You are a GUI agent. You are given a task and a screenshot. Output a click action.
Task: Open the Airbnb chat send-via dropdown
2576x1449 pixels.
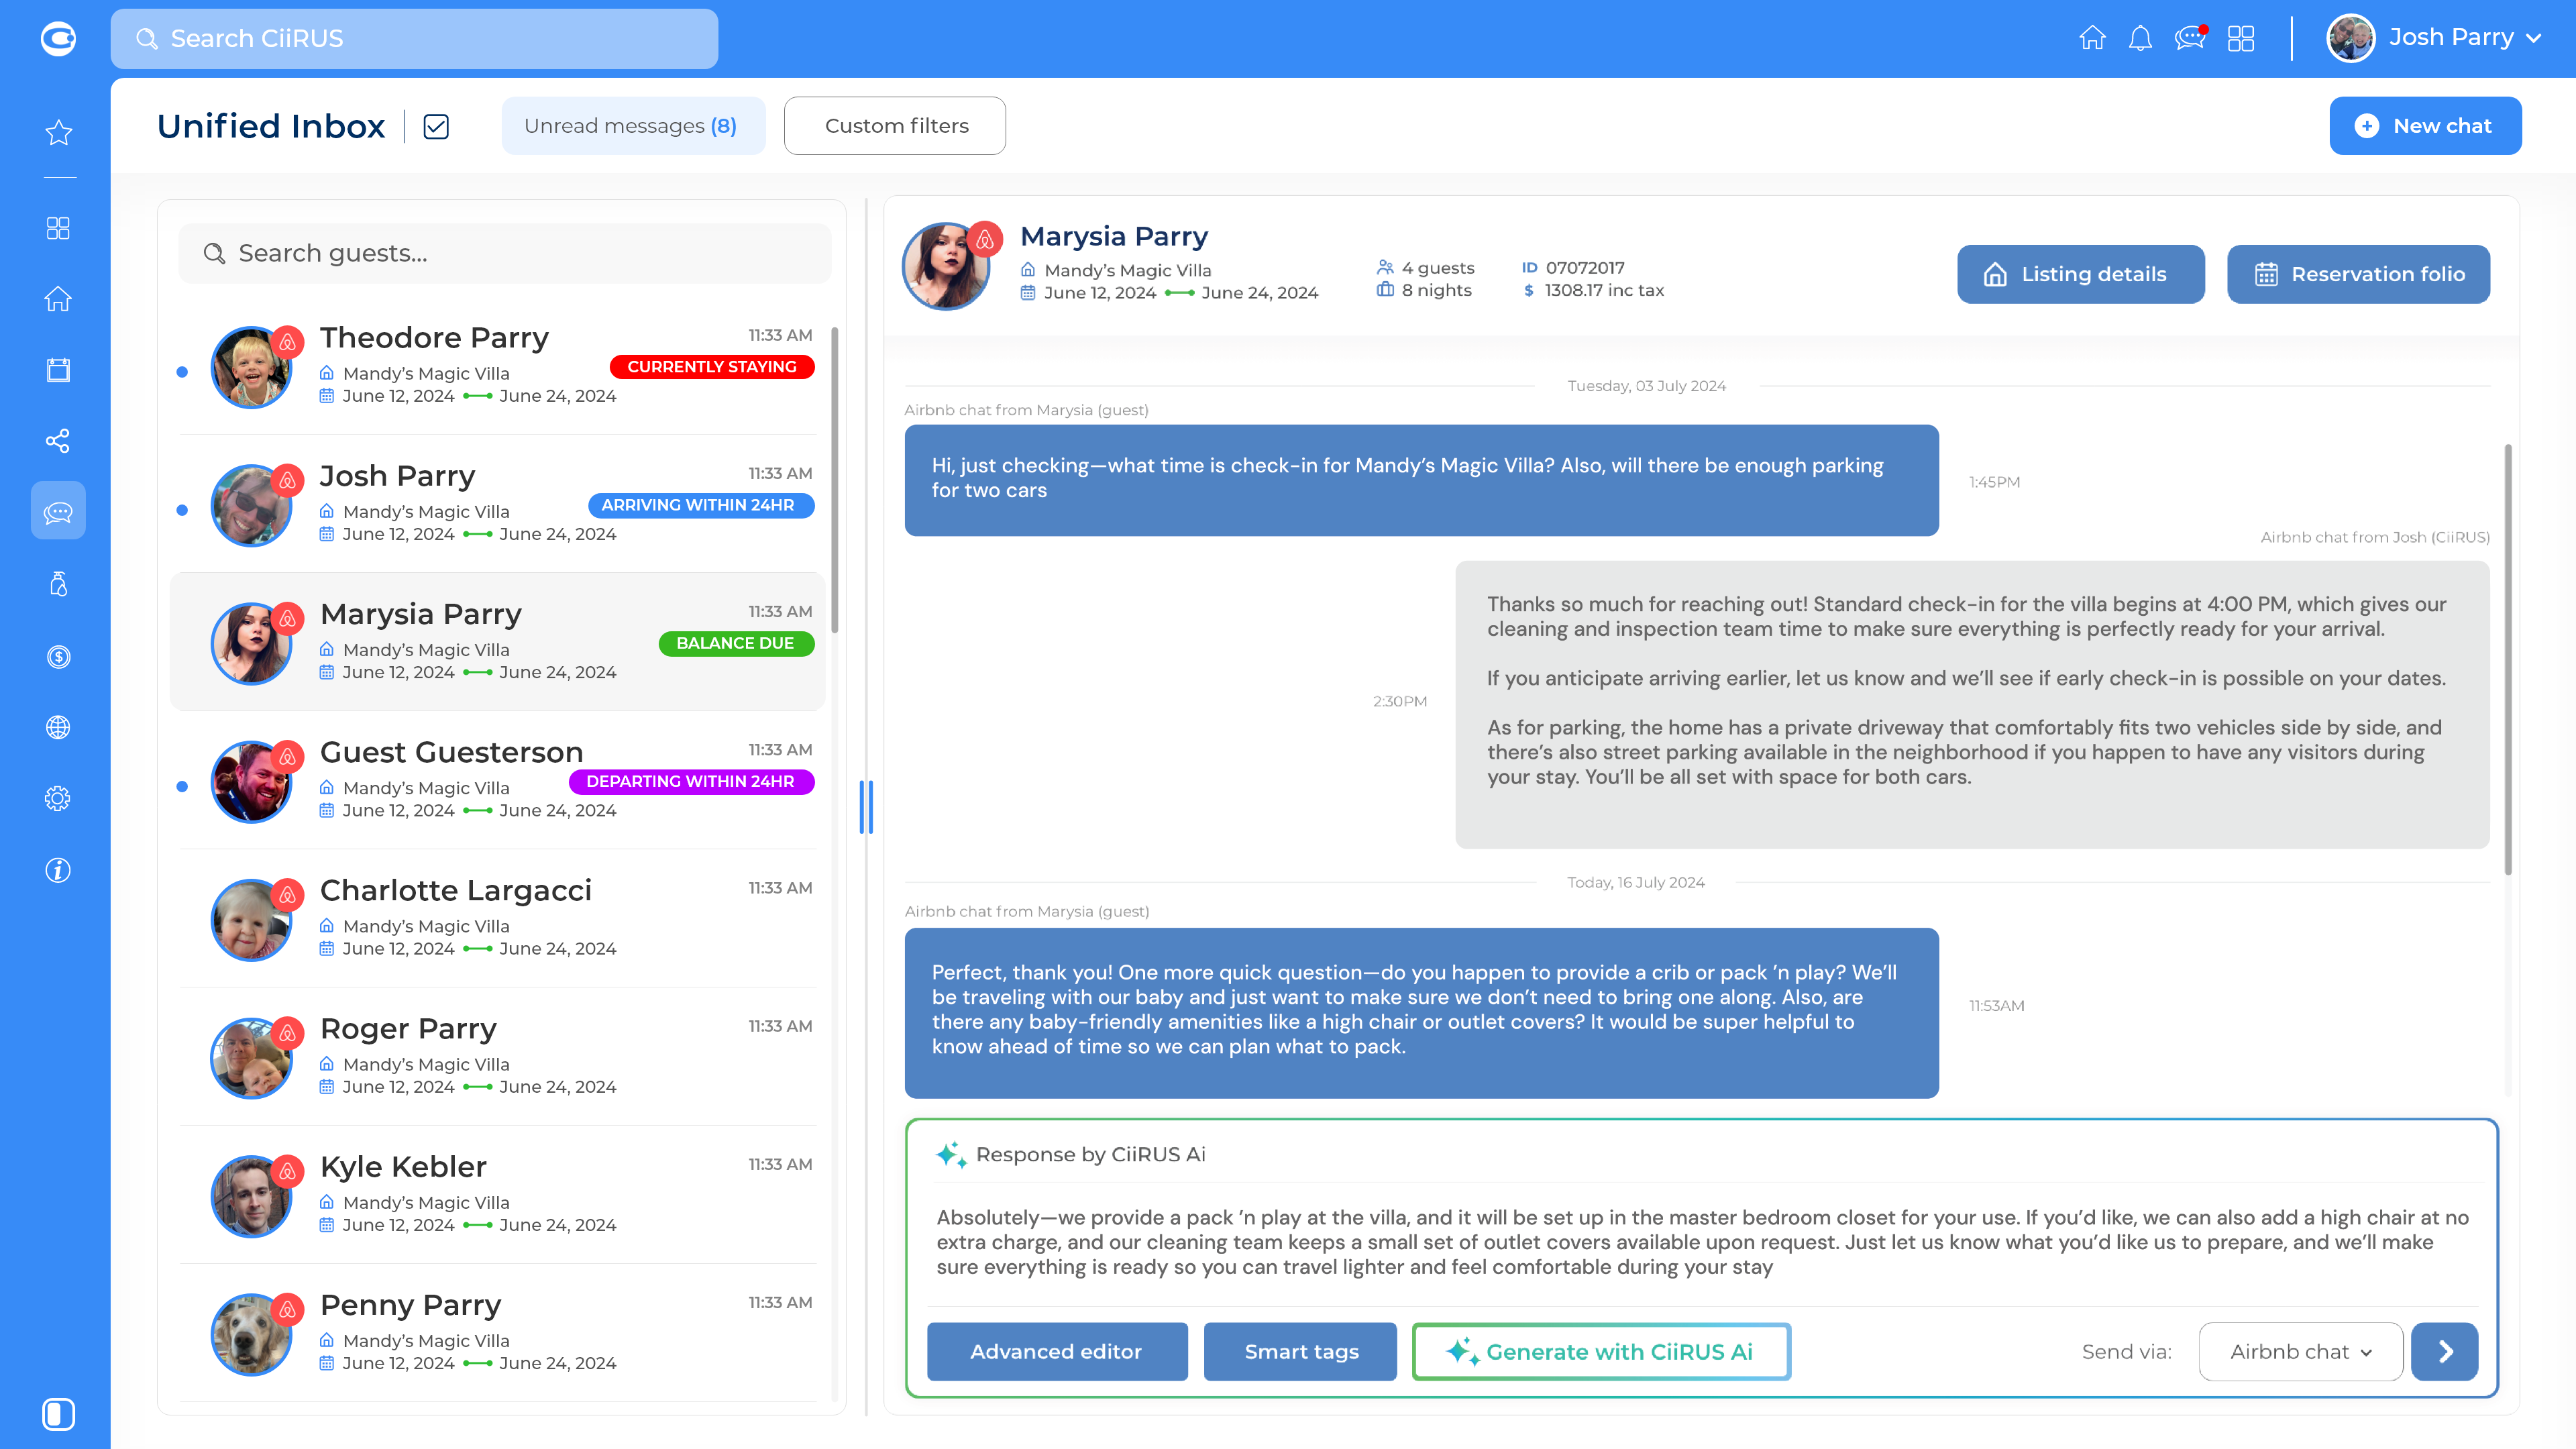click(2300, 1351)
